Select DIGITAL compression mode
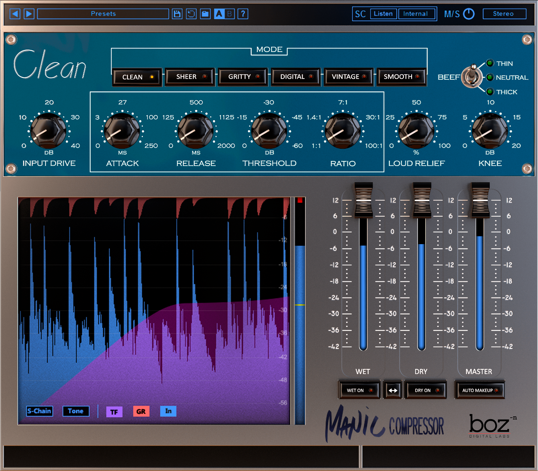The image size is (538, 471). point(296,77)
